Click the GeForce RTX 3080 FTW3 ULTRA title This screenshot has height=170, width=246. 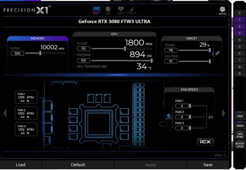point(114,21)
